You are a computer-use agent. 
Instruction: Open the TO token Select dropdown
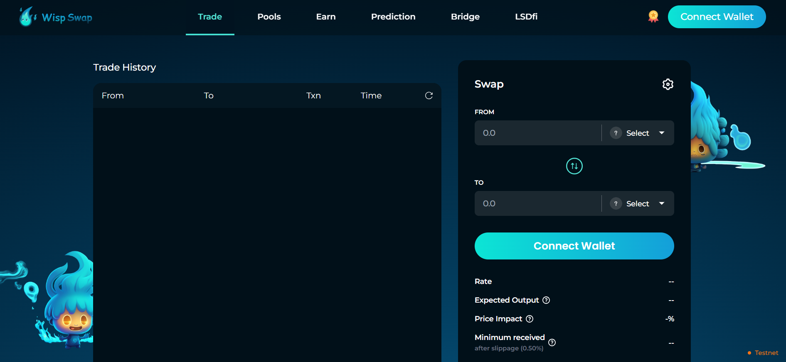tap(638, 203)
